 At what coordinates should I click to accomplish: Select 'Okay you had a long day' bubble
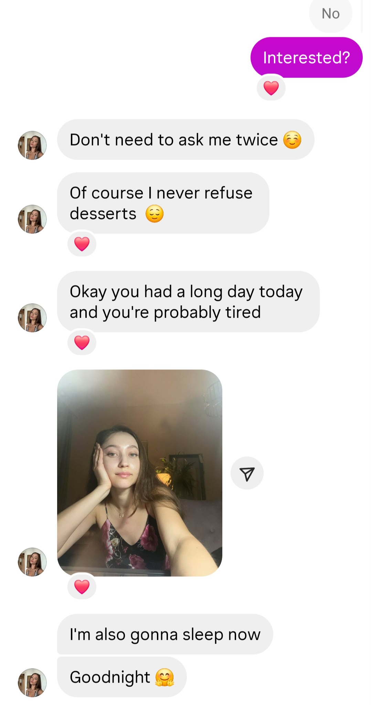point(188,302)
